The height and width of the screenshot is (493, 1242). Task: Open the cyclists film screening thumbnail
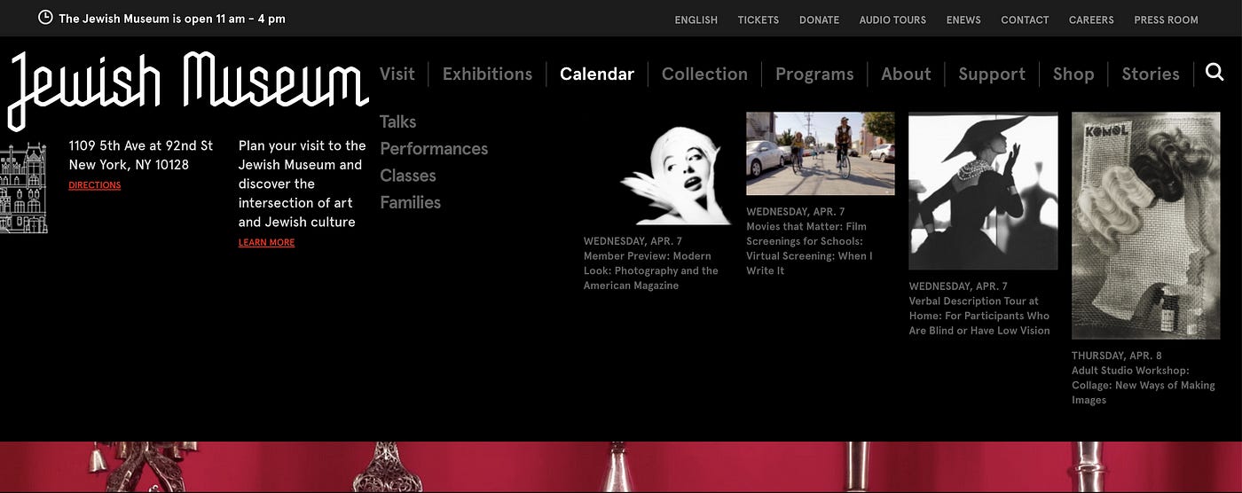(x=820, y=153)
